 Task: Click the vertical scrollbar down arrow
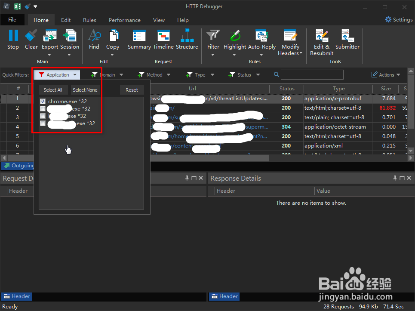click(411, 151)
